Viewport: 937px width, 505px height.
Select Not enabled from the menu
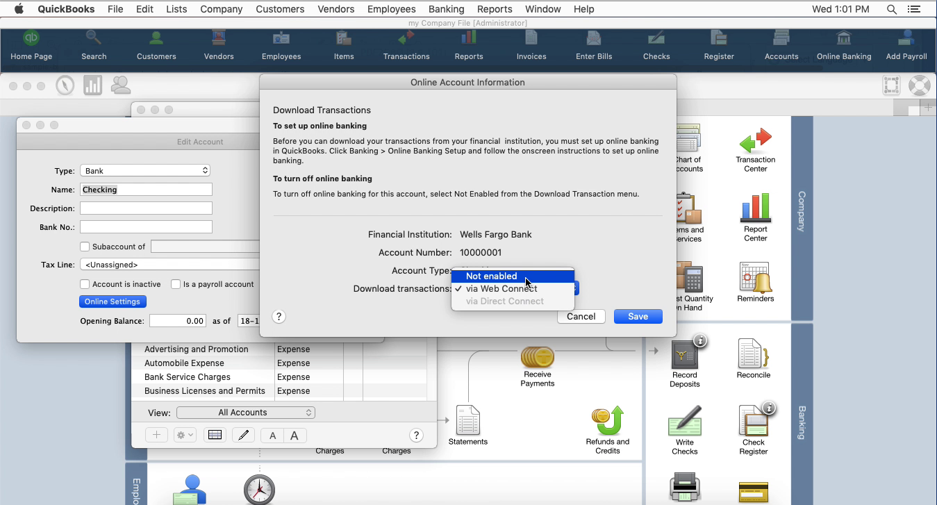click(513, 276)
